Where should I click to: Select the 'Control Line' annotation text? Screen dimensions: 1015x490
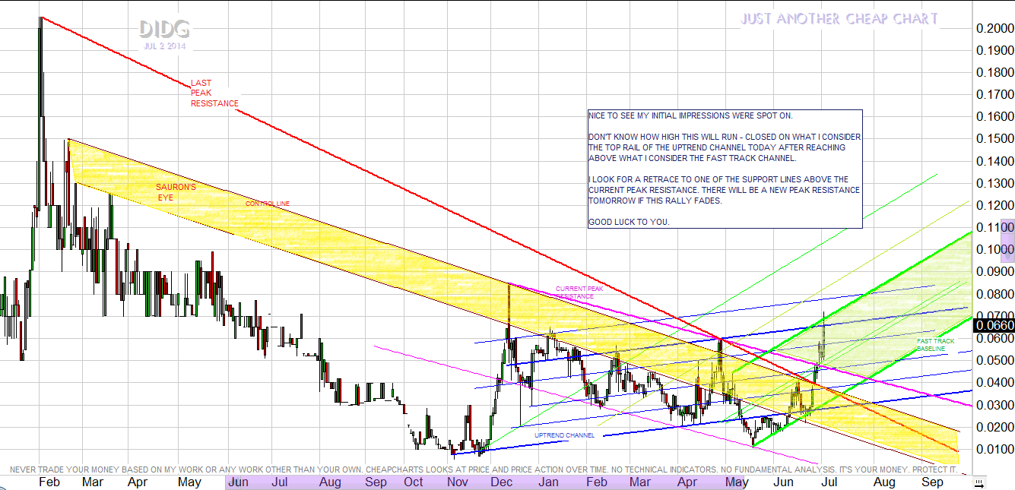(x=267, y=204)
